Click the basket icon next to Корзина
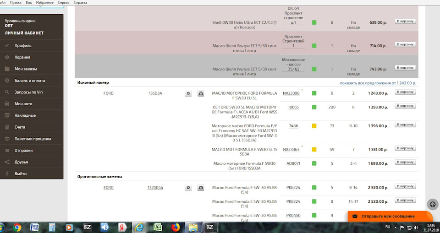Screen dimensions: 440x233 pyautogui.click(x=7, y=57)
